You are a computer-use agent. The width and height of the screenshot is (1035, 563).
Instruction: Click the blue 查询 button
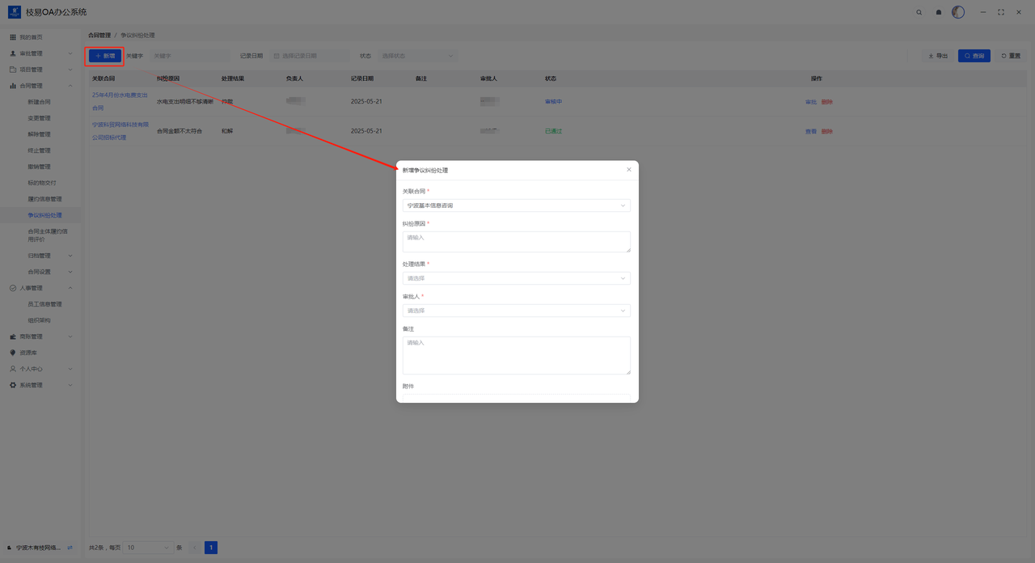[974, 56]
